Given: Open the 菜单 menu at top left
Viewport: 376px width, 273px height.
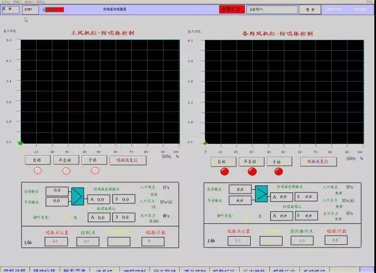Looking at the screenshot, I should click(10, 9).
